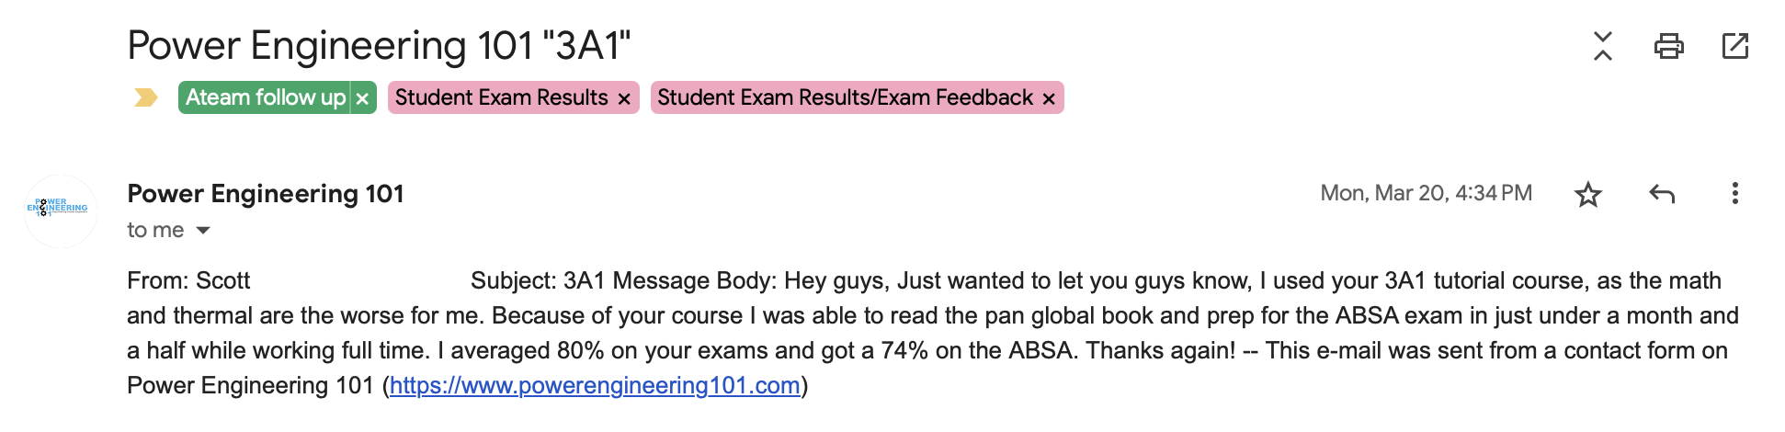
Task: Open the Ateam follow up label
Action: 265,97
